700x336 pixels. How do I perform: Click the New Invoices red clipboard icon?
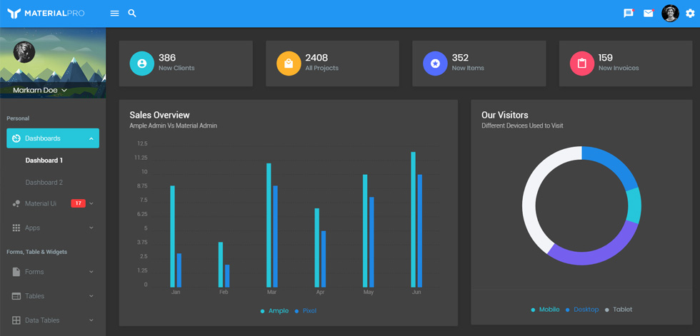[x=582, y=63]
